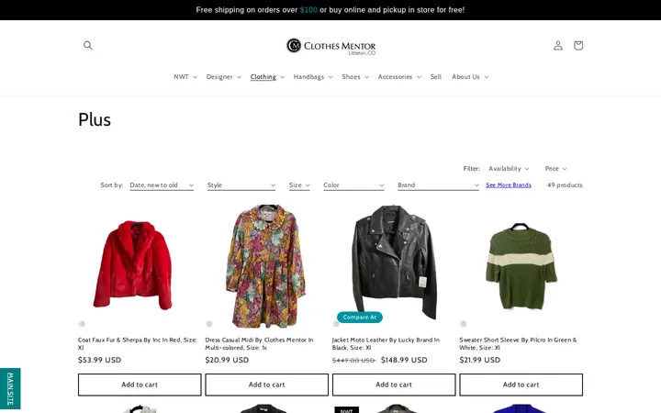Image resolution: width=661 pixels, height=413 pixels.
Task: Open the account login icon
Action: (x=558, y=45)
